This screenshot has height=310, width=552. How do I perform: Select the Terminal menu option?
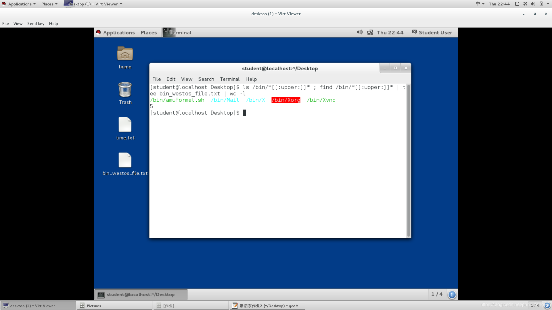point(230,79)
